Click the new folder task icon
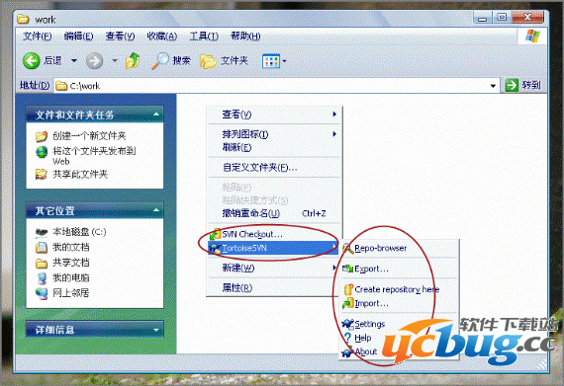The width and height of the screenshot is (564, 386). pyautogui.click(x=42, y=136)
